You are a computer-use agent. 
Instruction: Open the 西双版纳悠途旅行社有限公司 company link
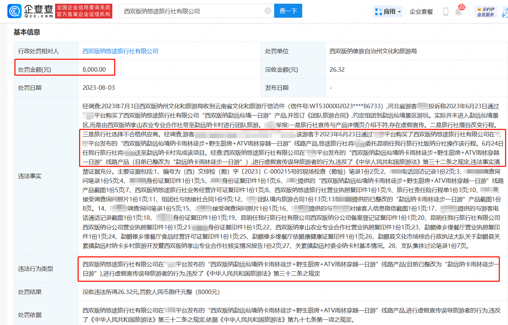point(120,51)
